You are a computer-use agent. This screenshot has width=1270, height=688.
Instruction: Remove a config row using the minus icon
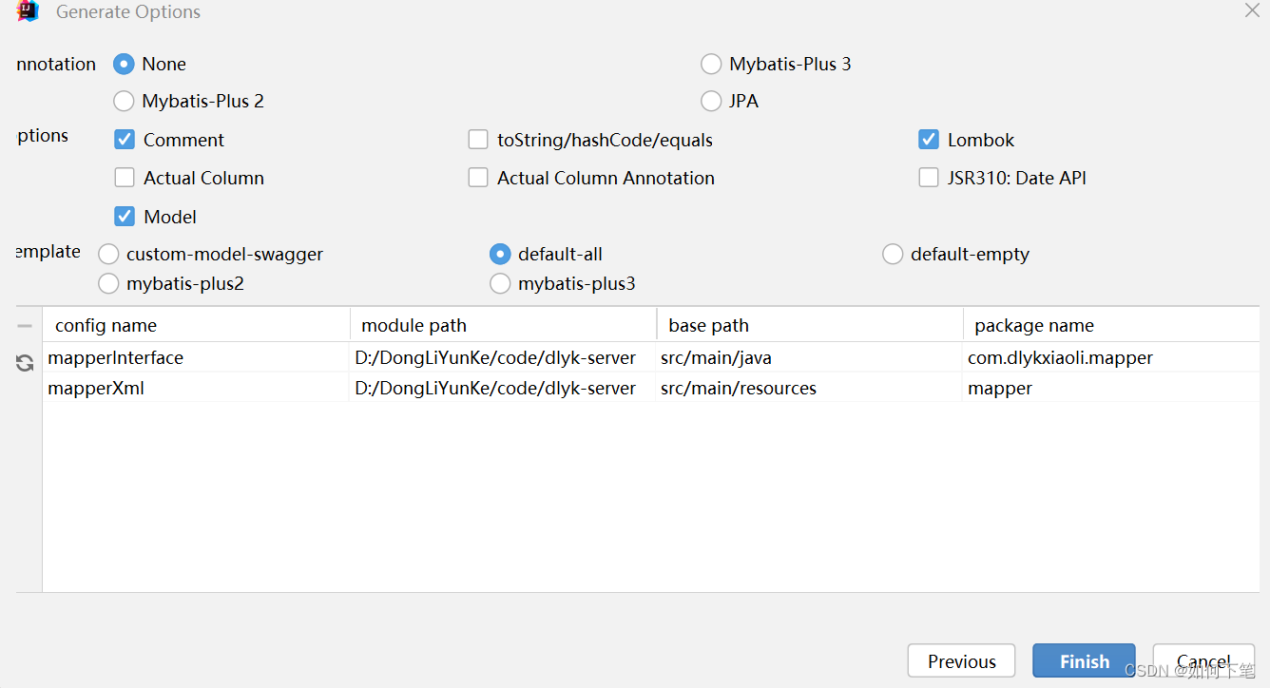pyautogui.click(x=24, y=325)
